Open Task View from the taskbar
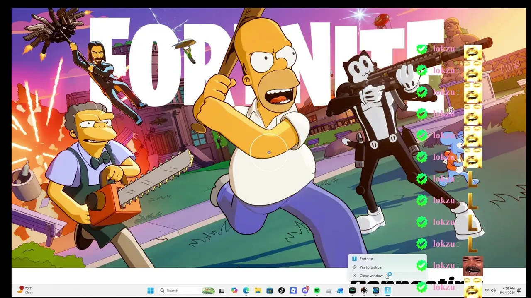The image size is (531, 298). click(x=222, y=291)
